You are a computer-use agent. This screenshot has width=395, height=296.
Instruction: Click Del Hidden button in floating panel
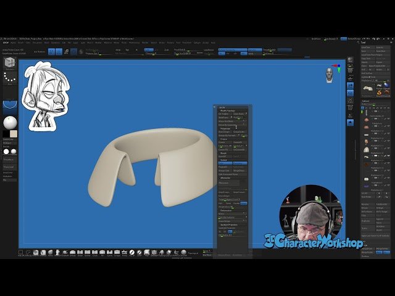[224, 113]
